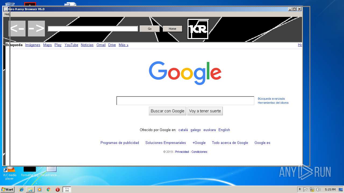Click Voy a tener suerte button
This screenshot has width=344, height=193.
tap(205, 111)
